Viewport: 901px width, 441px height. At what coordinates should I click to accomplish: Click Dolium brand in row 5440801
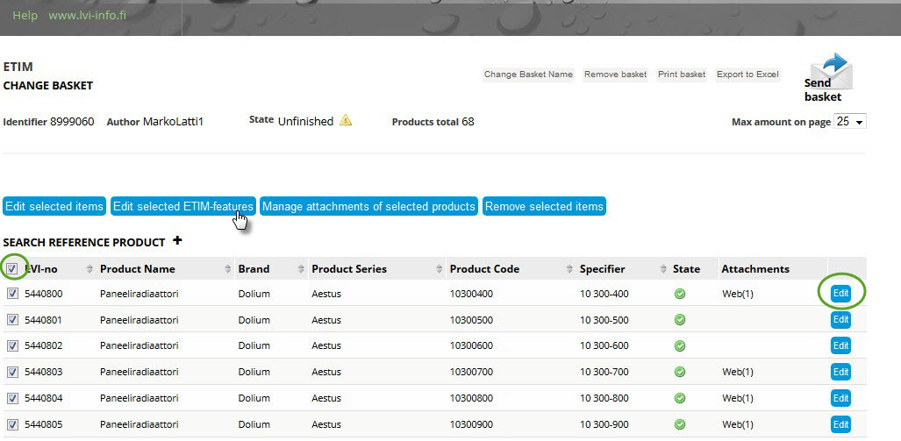(254, 320)
